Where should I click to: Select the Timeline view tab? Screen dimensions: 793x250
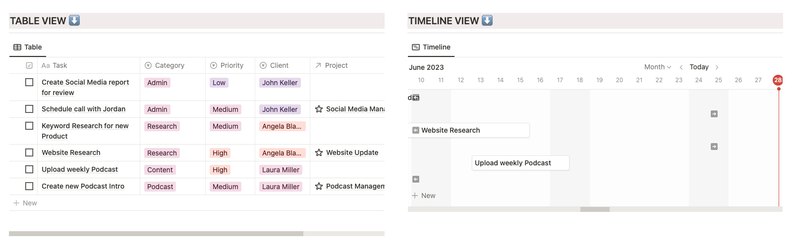(x=431, y=47)
